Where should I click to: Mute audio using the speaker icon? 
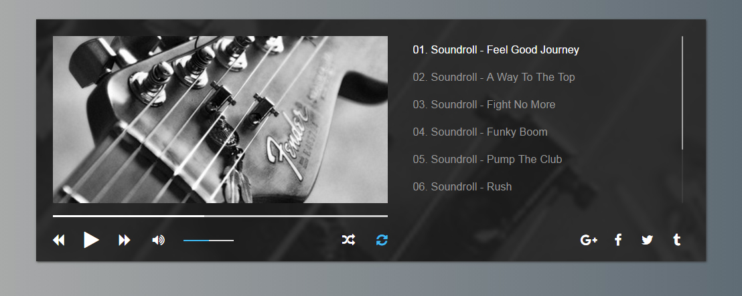pyautogui.click(x=158, y=241)
